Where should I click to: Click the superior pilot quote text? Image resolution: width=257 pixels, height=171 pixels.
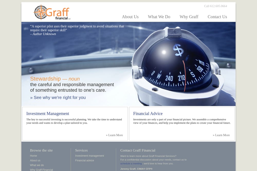(x=77, y=28)
